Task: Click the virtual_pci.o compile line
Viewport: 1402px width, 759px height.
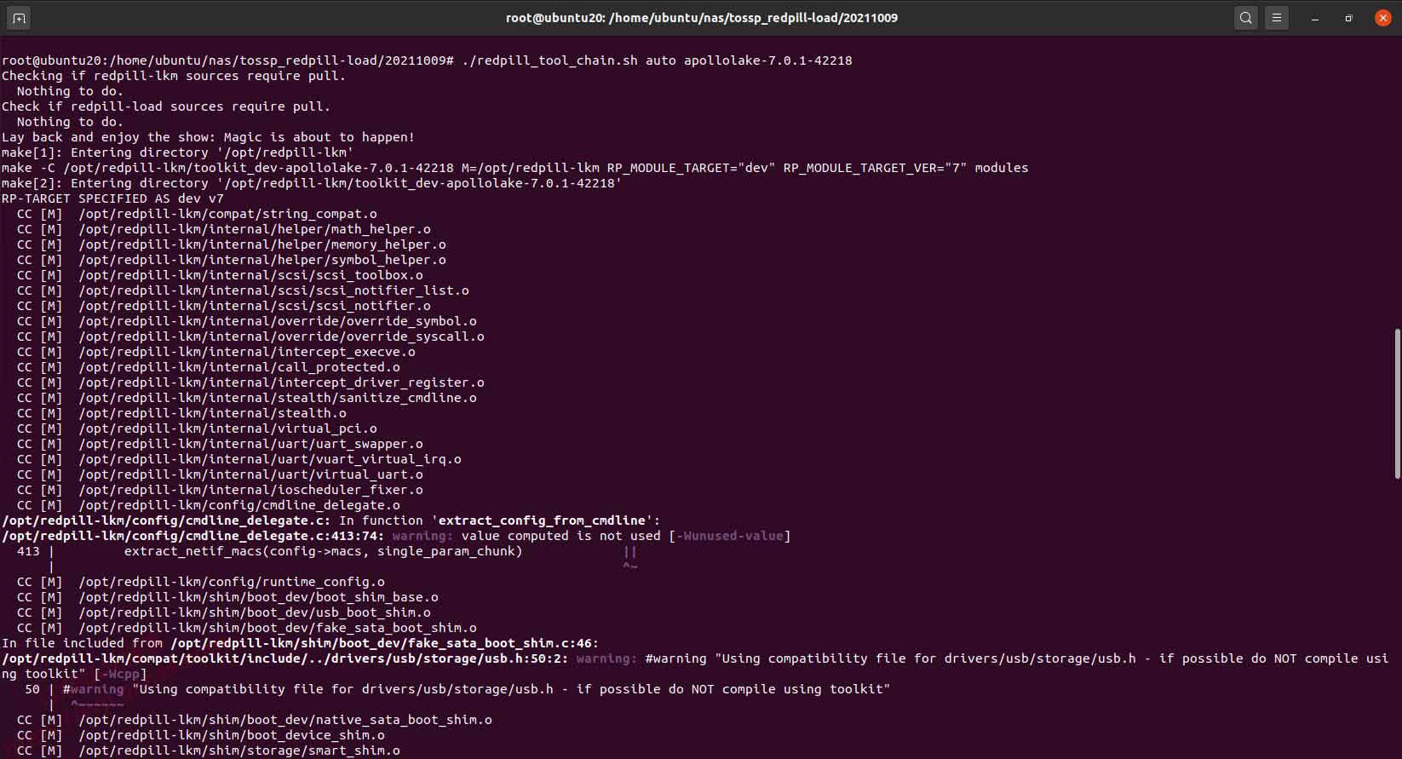Action: click(227, 428)
